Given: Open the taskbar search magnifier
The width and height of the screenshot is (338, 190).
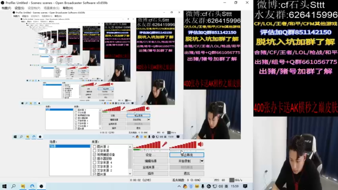Looking at the screenshot, I should click(x=14, y=186).
